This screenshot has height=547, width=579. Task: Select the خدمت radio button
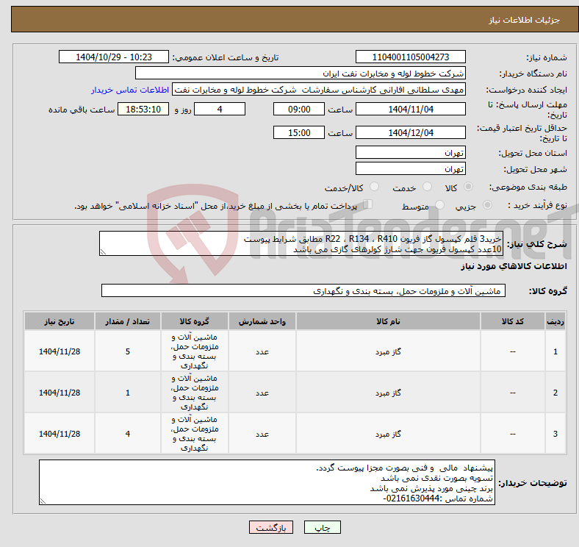click(x=427, y=187)
